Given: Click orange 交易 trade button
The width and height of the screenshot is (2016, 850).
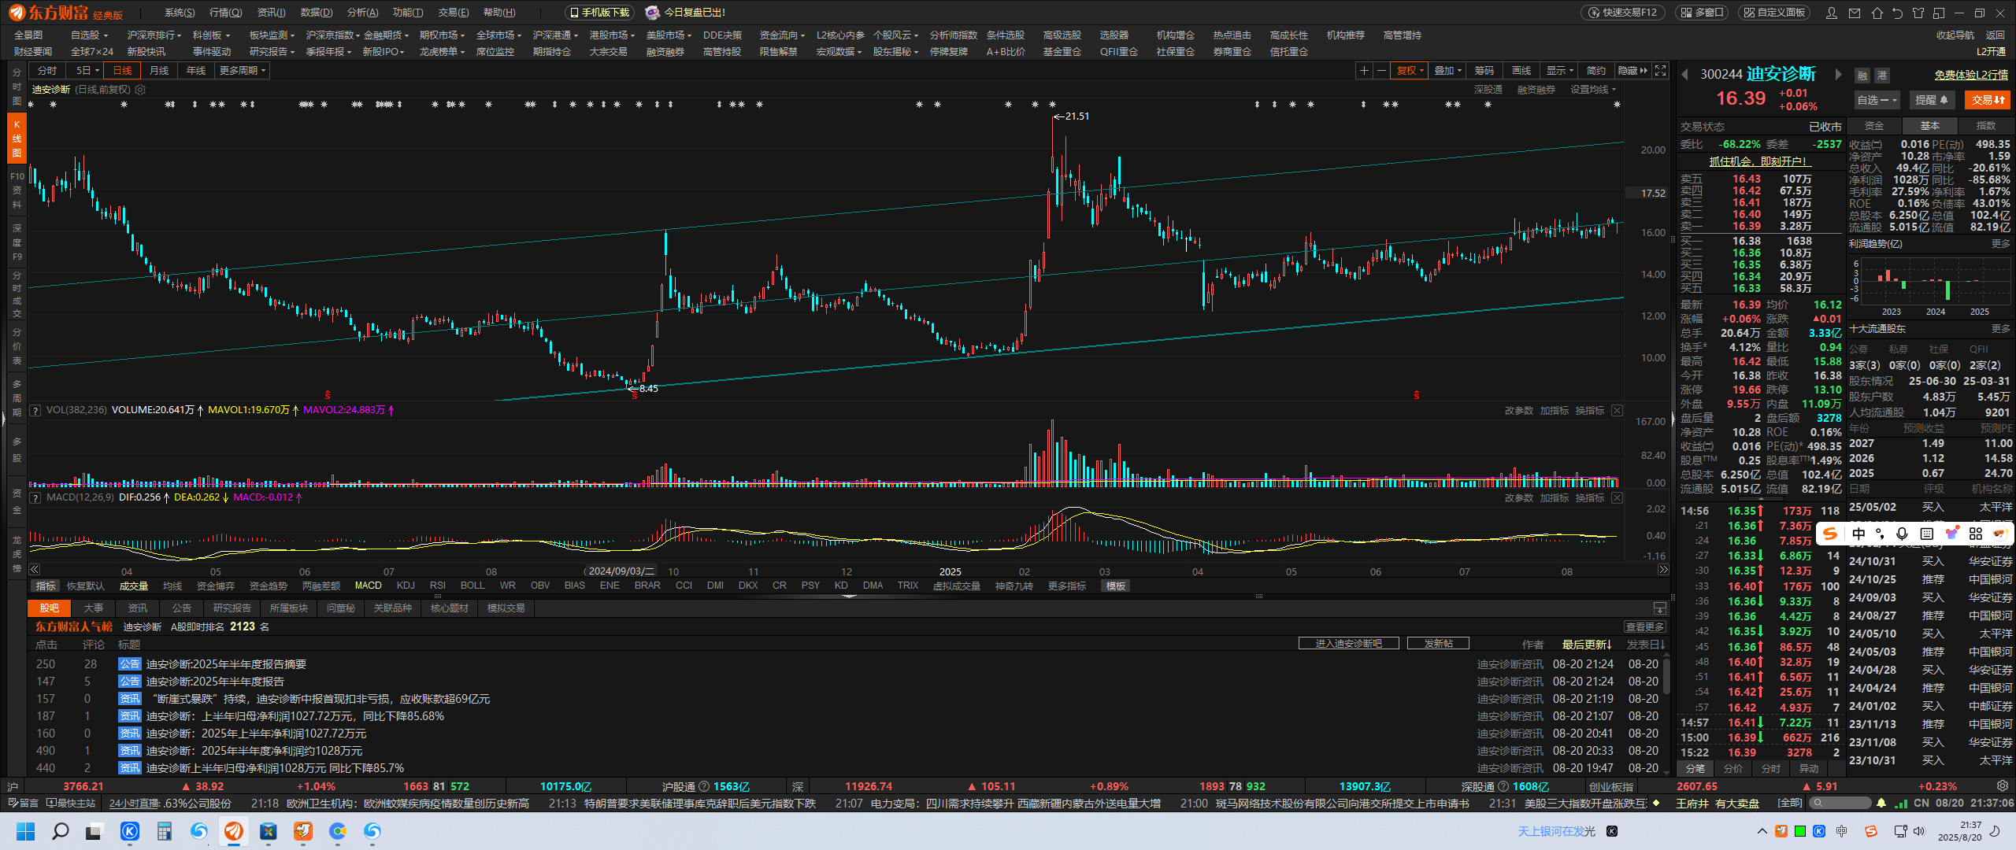Looking at the screenshot, I should point(1988,100).
